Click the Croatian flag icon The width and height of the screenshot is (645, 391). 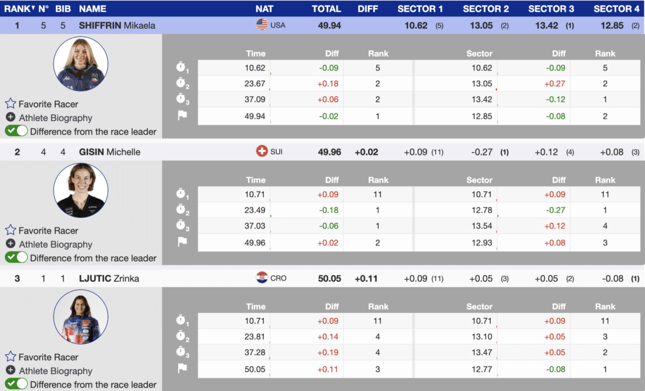tap(261, 278)
